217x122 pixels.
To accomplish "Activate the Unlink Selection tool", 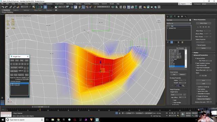I will point(14,7).
